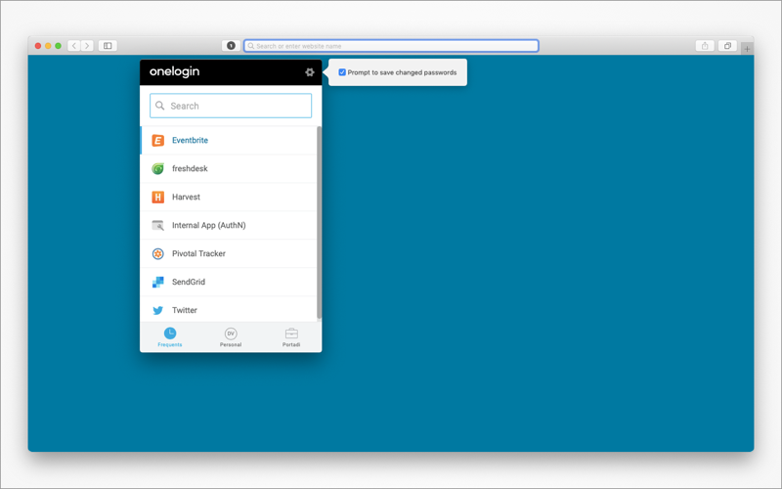The height and width of the screenshot is (489, 782).
Task: Click the yellow minimize window button
Action: [48, 46]
